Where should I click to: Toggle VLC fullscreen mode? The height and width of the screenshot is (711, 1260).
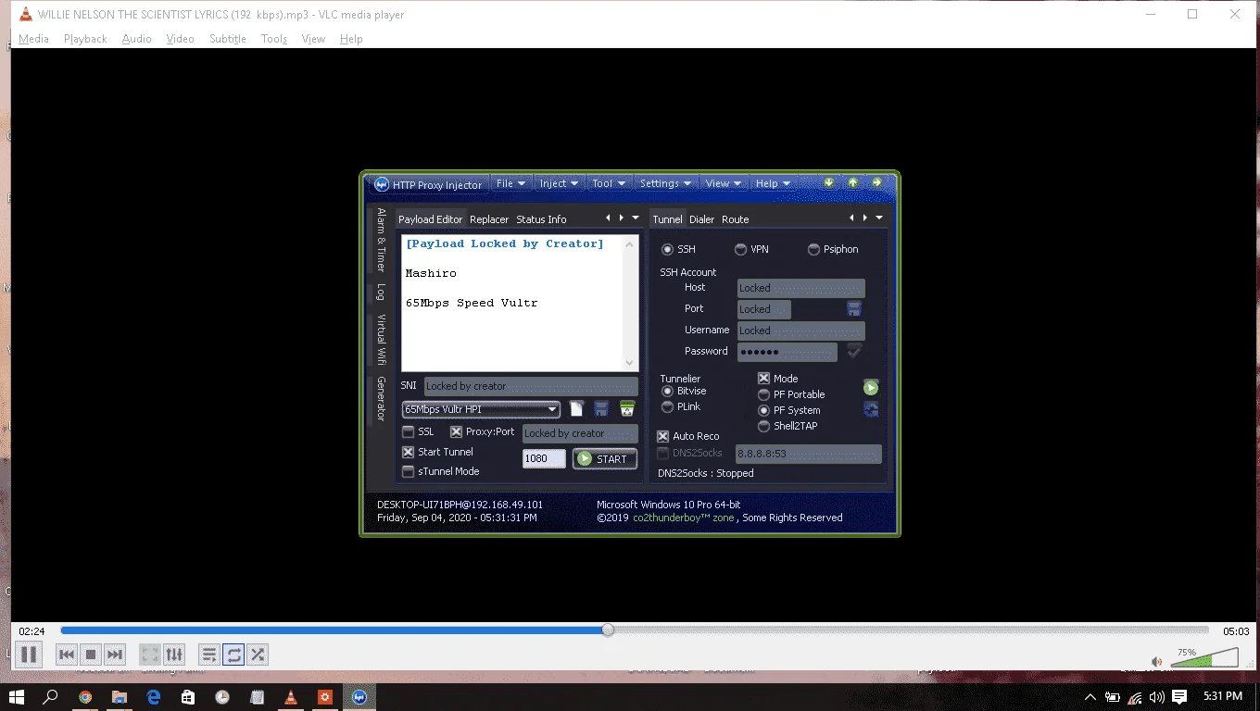150,655
